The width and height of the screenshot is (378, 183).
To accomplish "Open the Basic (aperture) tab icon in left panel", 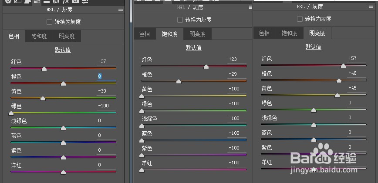I will click(x=8, y=1).
